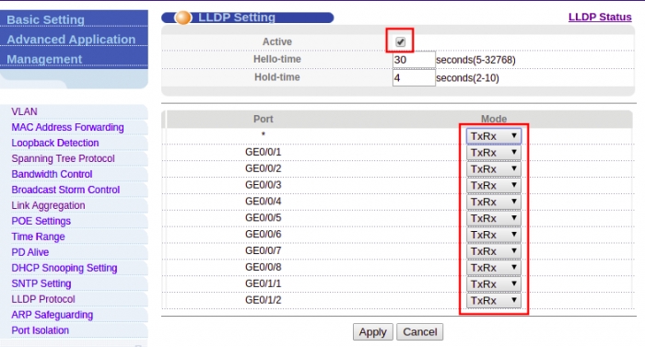The width and height of the screenshot is (645, 347).
Task: Click the Hello-time input field
Action: (414, 60)
